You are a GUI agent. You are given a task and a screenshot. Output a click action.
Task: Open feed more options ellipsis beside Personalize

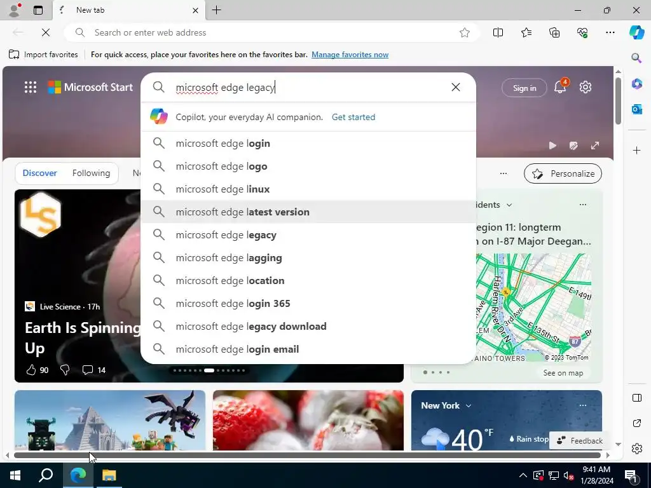(504, 173)
